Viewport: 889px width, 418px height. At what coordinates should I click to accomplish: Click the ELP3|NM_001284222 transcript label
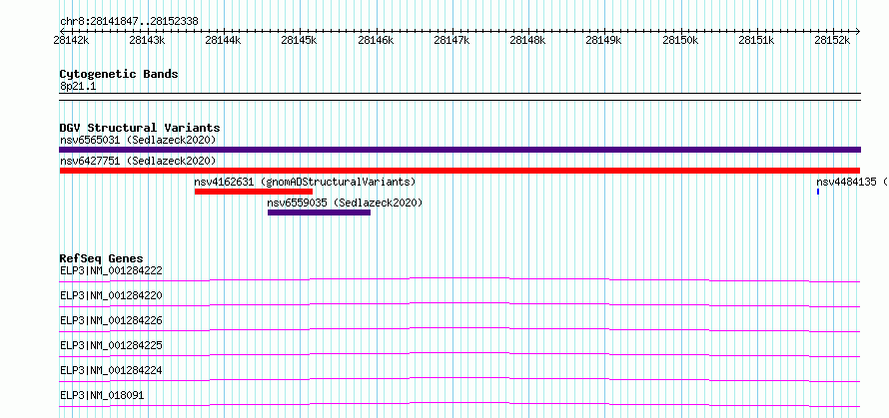(111, 270)
